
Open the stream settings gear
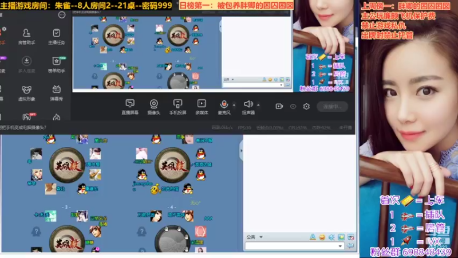click(x=306, y=107)
